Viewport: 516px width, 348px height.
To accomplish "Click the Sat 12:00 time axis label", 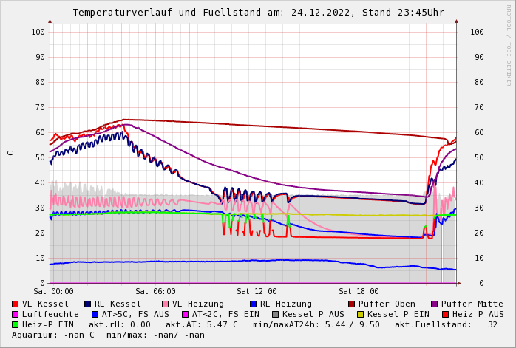I will coord(257,292).
